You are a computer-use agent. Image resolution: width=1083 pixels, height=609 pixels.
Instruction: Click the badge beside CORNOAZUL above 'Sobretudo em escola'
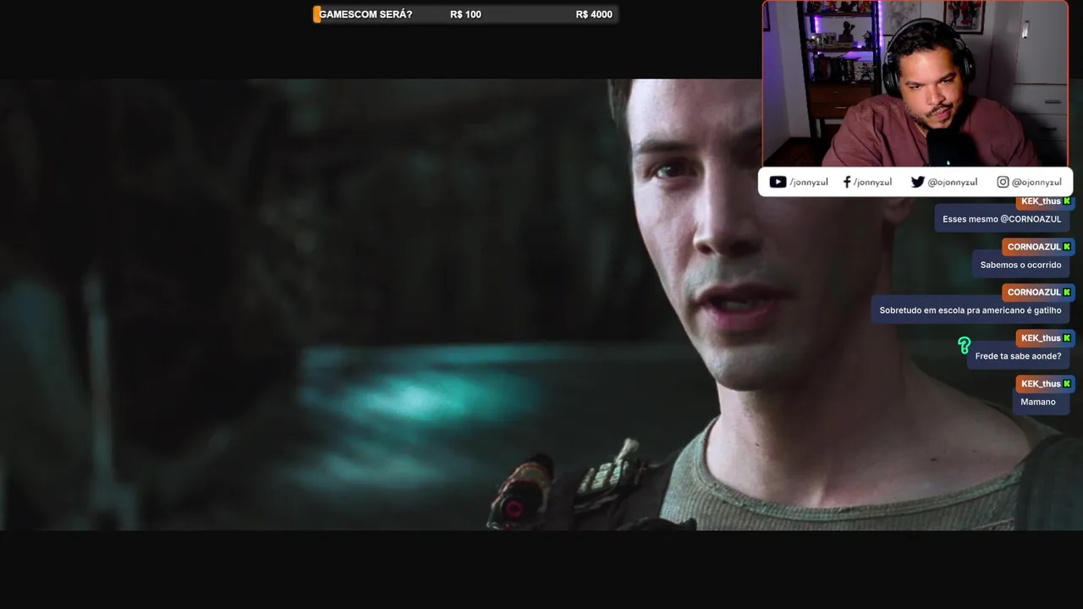[x=1067, y=293]
